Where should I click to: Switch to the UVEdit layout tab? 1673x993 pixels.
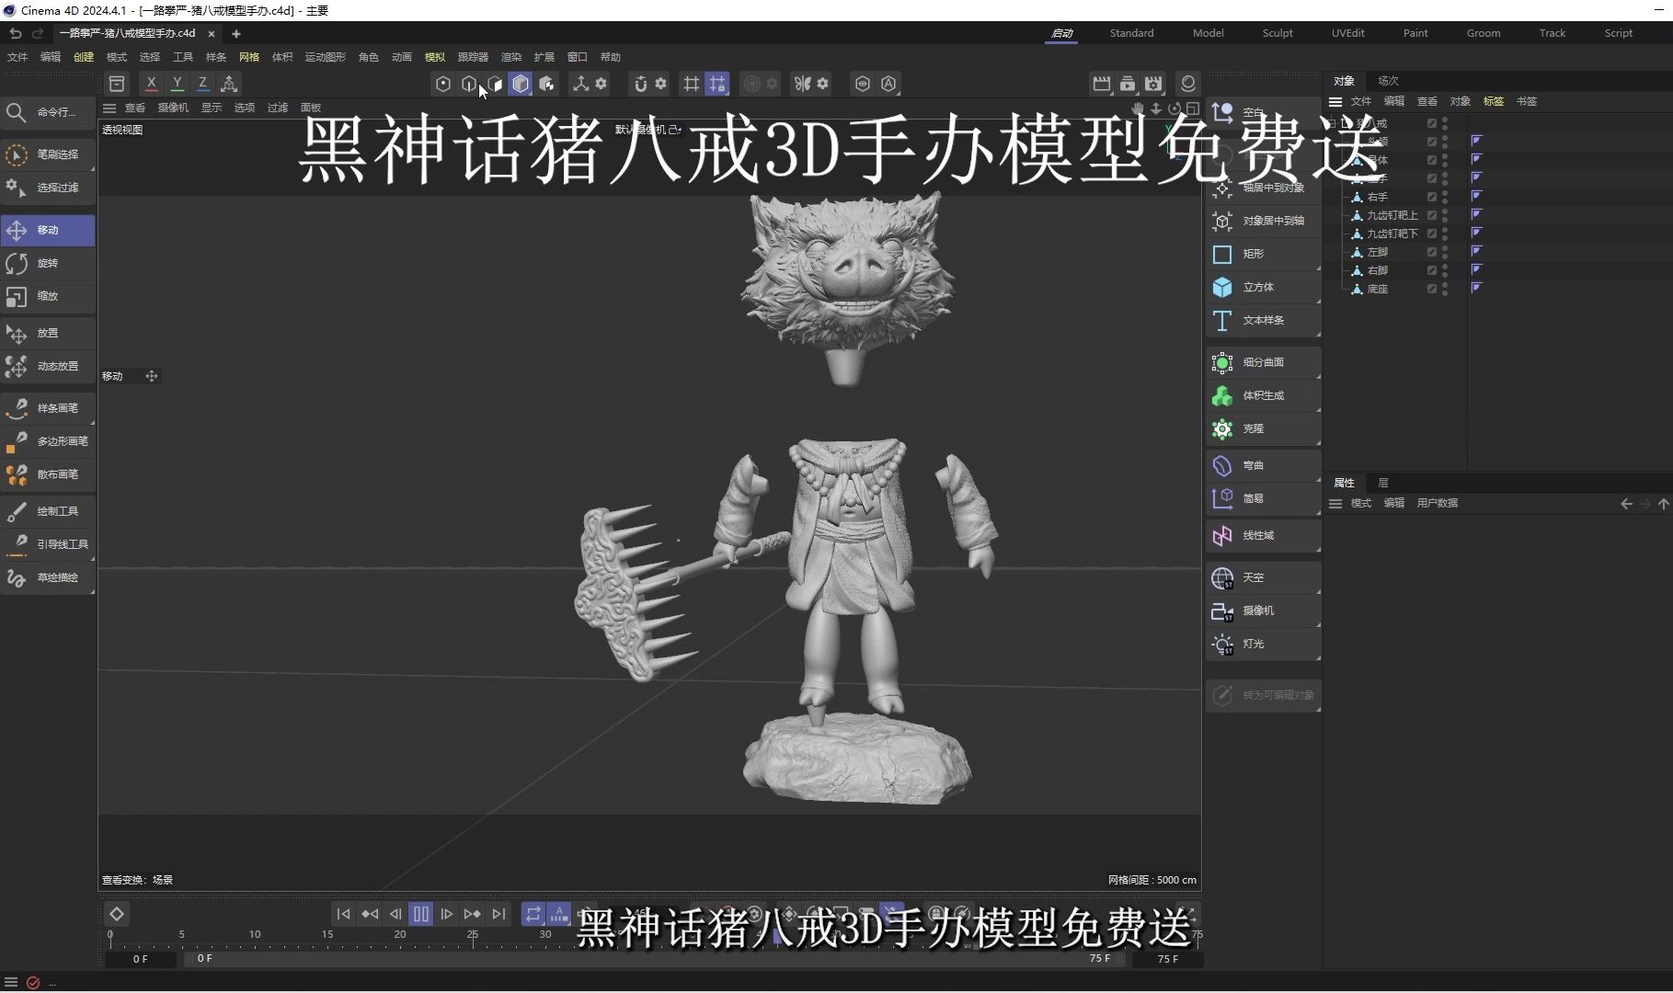click(x=1347, y=33)
